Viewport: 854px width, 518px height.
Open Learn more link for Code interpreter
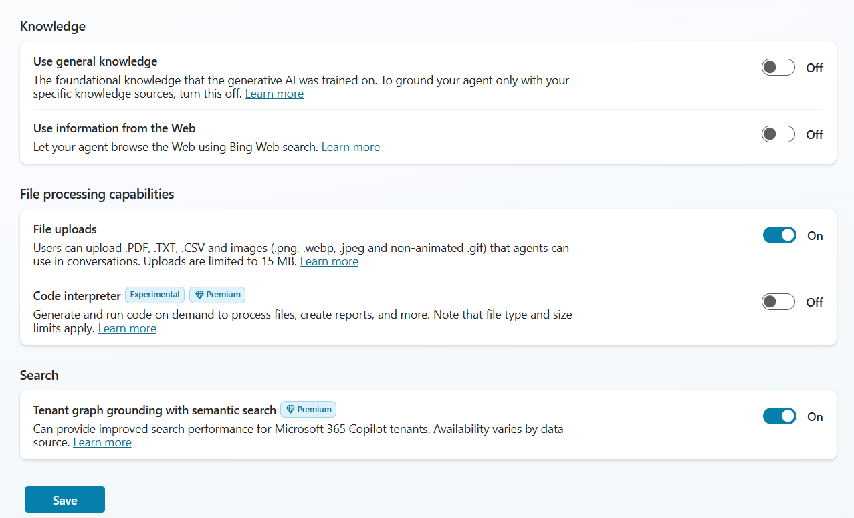click(127, 328)
